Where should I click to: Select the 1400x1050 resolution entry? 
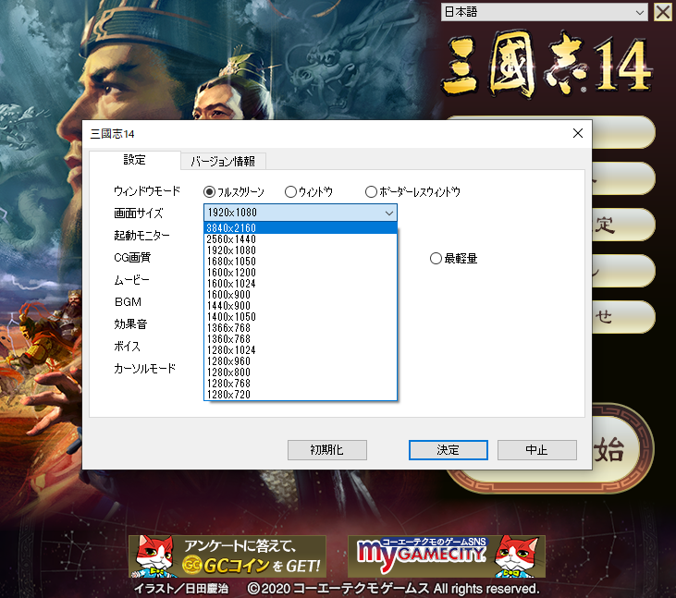tap(300, 317)
